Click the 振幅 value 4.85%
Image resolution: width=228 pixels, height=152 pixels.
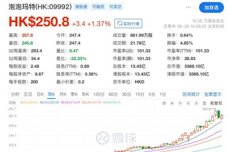186,43
